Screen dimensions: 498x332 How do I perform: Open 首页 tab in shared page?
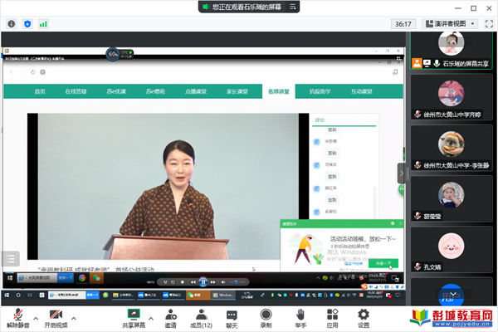40,91
